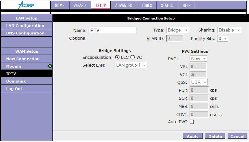Image resolution: width=249 pixels, height=142 pixels.
Task: Select LLC encapsulation radio button
Action: coord(117,58)
